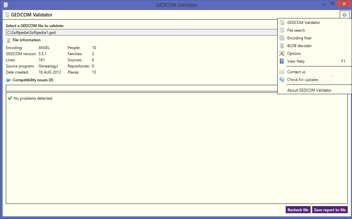Click Compatibility issues blue arrow icon
Image resolution: width=352 pixels, height=219 pixels.
pyautogui.click(x=8, y=80)
